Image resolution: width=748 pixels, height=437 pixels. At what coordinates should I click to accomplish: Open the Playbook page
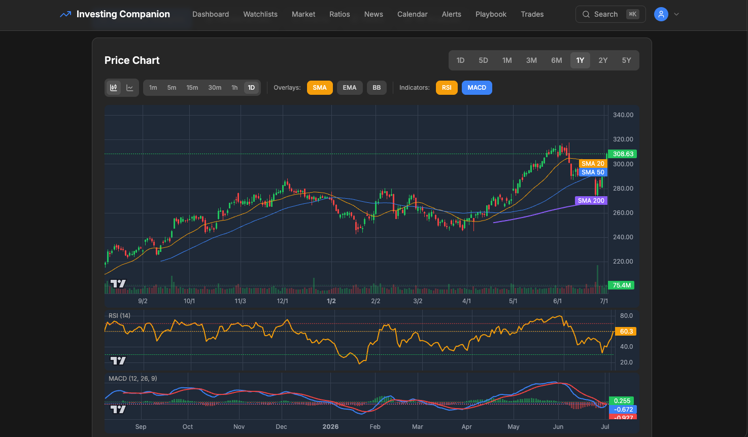[x=491, y=14]
